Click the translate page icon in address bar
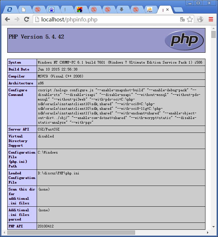 pos(182,19)
